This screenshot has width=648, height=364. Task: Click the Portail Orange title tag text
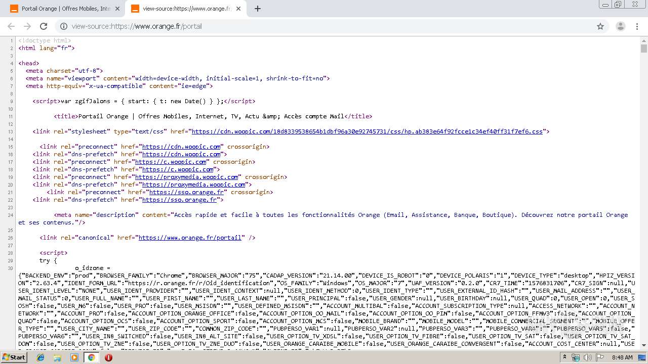(213, 116)
